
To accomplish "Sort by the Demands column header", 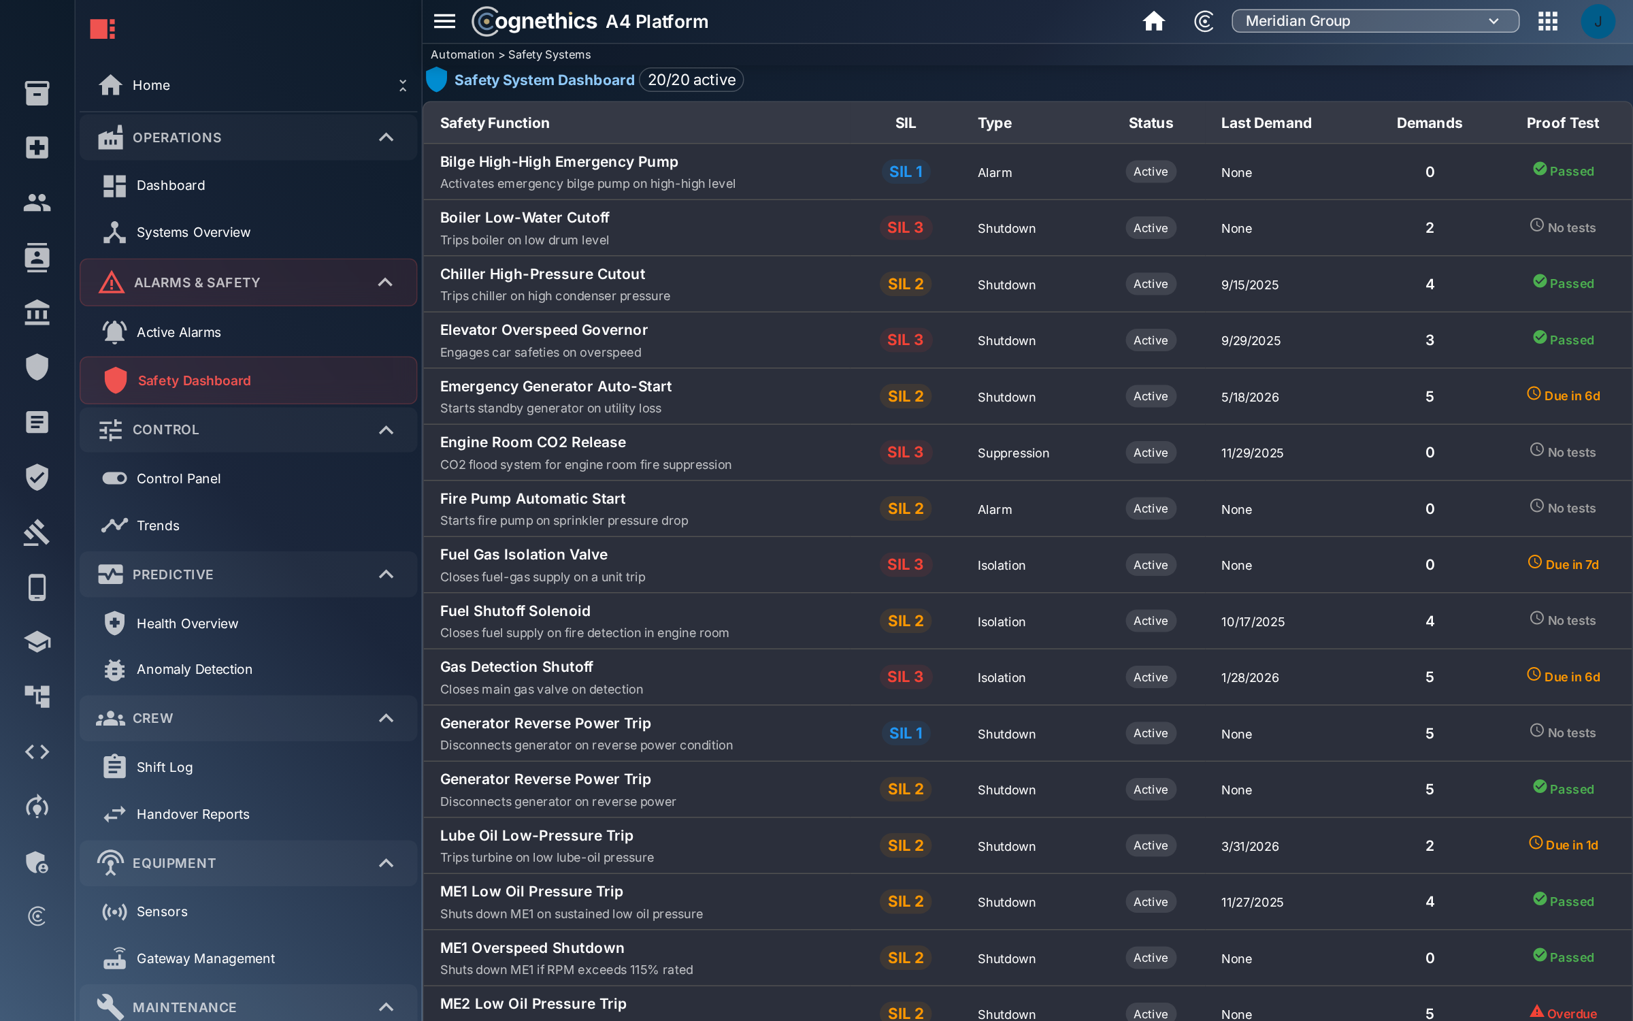I will [x=1429, y=123].
